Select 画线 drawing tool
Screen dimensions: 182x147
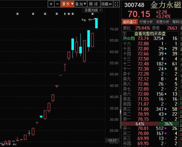pos(94,4)
